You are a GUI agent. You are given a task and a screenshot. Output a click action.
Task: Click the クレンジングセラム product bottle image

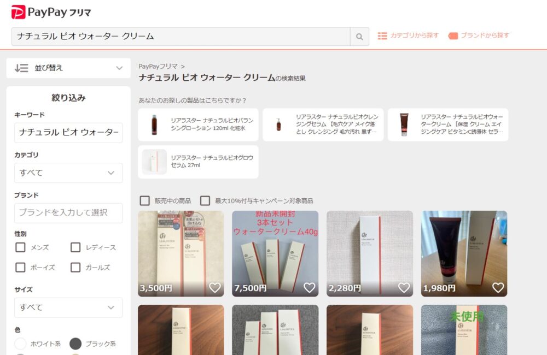point(278,125)
